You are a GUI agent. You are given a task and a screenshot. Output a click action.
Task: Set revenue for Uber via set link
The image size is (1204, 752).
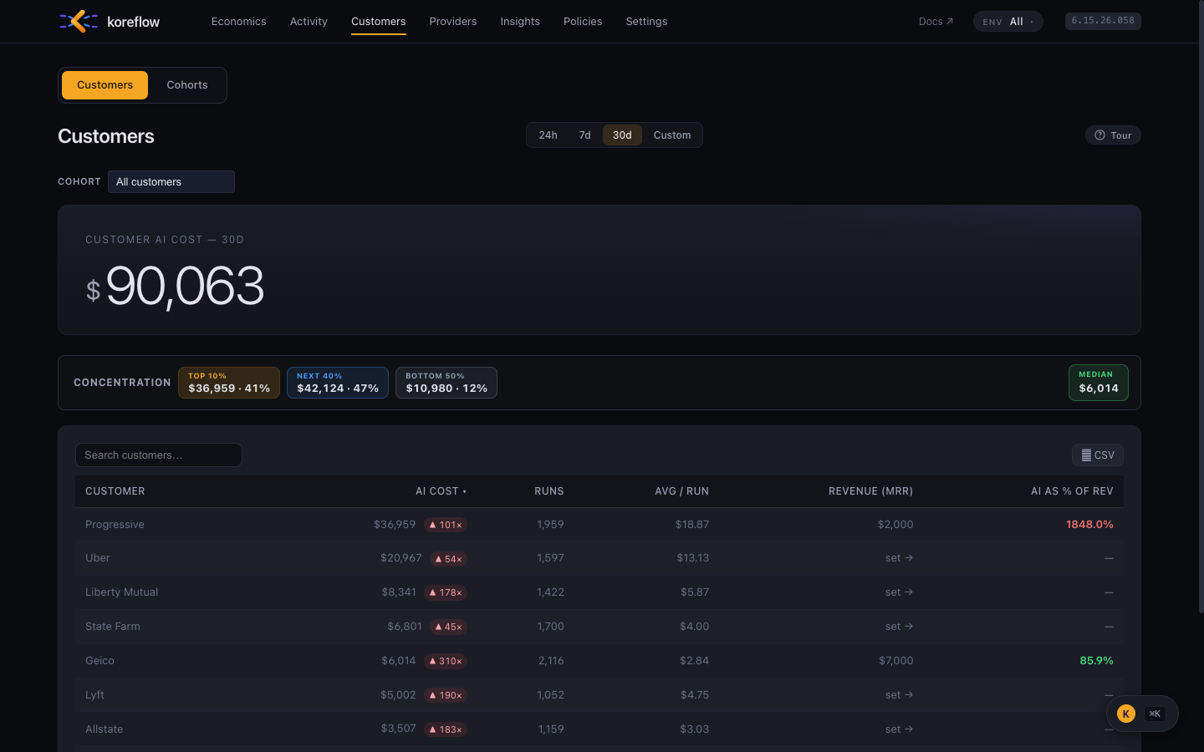point(900,558)
